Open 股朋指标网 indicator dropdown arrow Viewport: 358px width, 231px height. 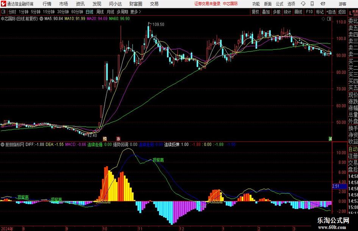pyautogui.click(x=3, y=145)
